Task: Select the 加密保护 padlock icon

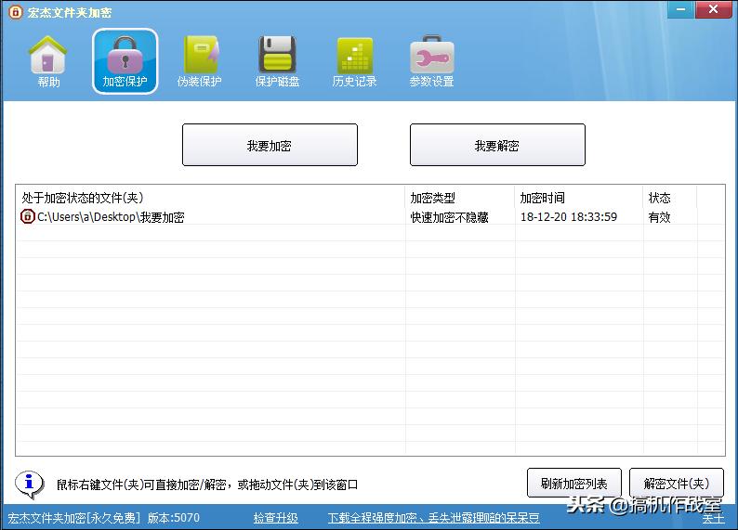Action: (x=125, y=61)
